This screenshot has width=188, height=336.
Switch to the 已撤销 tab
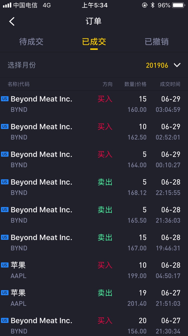pos(157,42)
